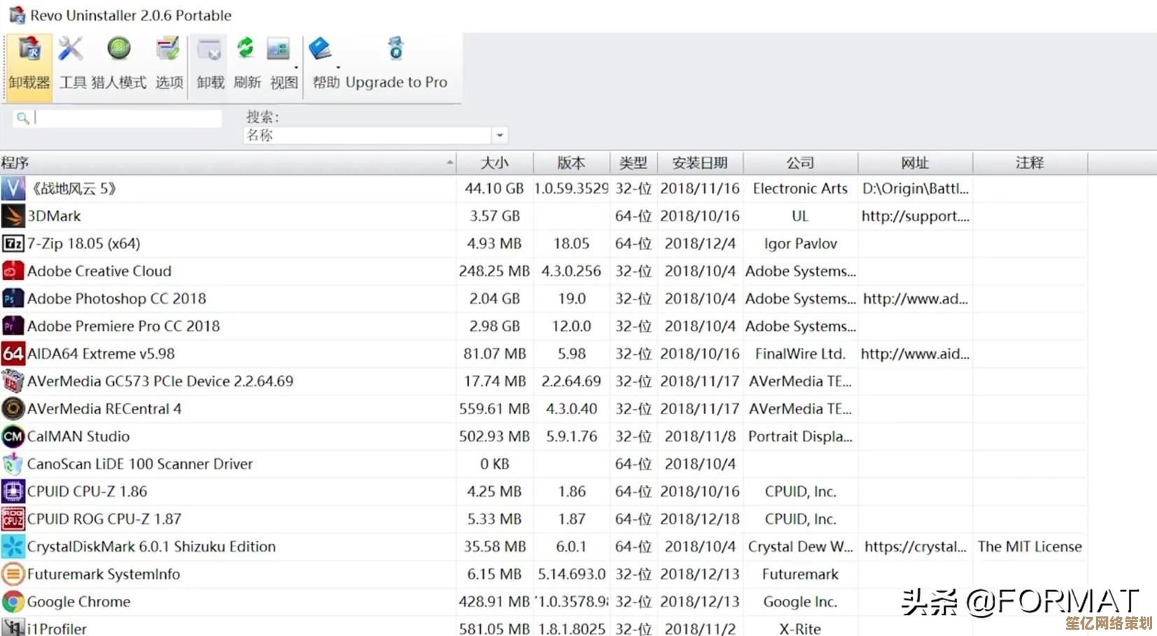Sort list by 程序 column header
1157x636 pixels.
pyautogui.click(x=224, y=163)
